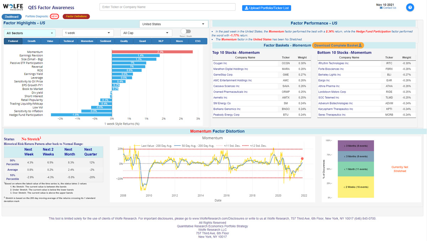Click AMC Entertainment Holdings Inc
Image resolution: width=427 pixels, height=241 pixels.
pos(232,80)
